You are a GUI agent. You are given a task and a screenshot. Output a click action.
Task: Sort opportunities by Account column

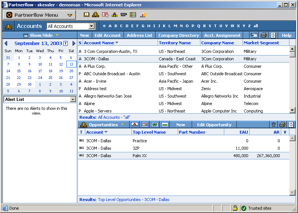coord(97,132)
